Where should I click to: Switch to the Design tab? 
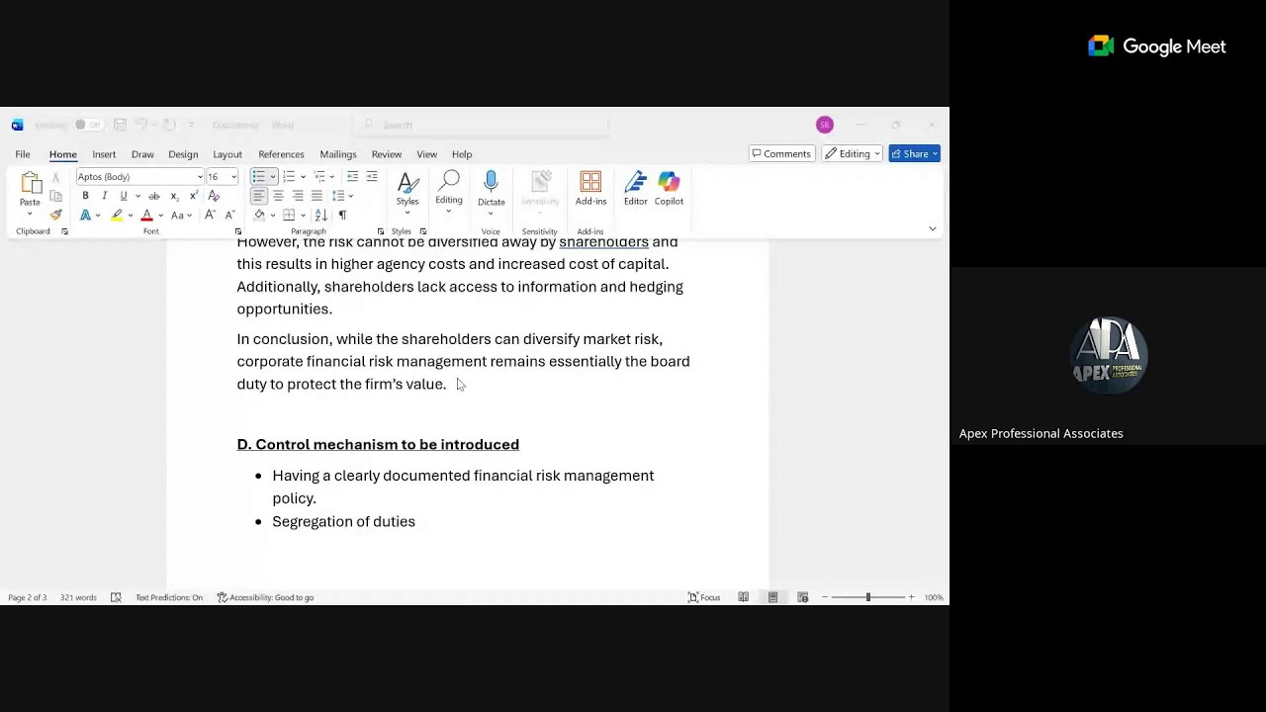(x=183, y=154)
